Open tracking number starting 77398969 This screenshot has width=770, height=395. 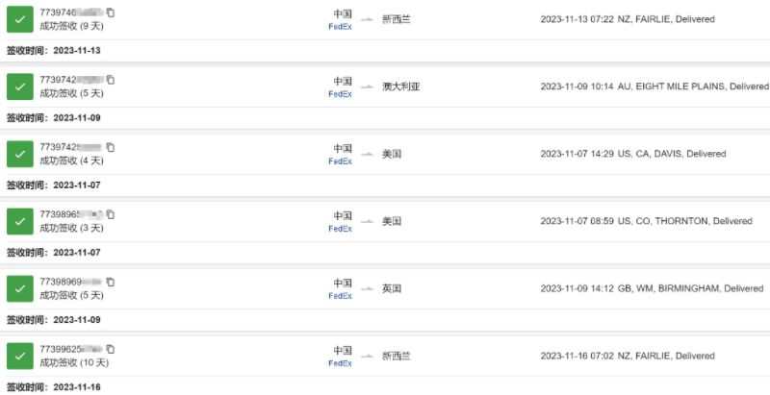click(x=71, y=283)
